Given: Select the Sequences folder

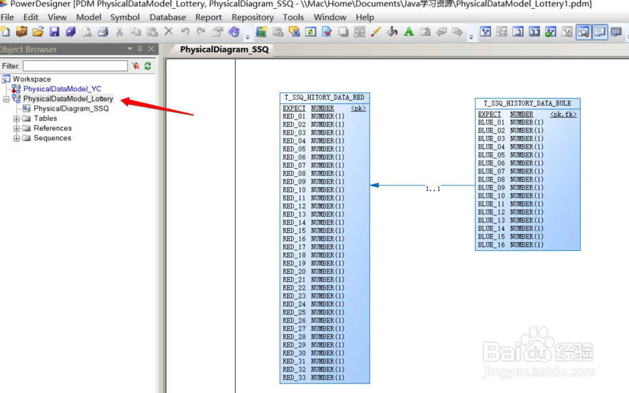Looking at the screenshot, I should click(x=52, y=138).
